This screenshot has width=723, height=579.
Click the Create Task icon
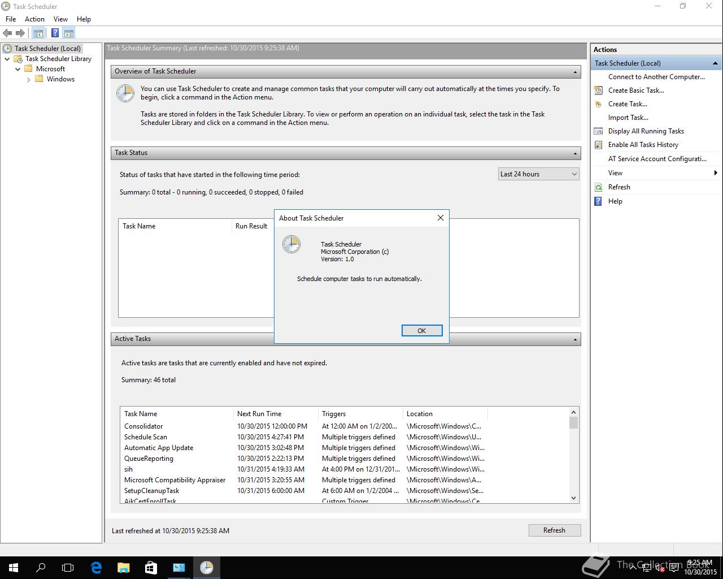click(598, 104)
